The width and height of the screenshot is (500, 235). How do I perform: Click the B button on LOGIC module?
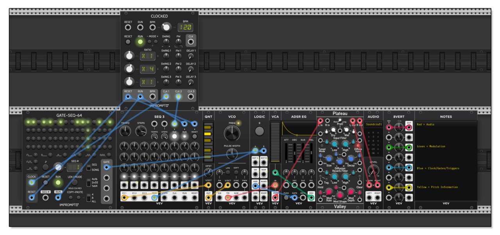[259, 131]
